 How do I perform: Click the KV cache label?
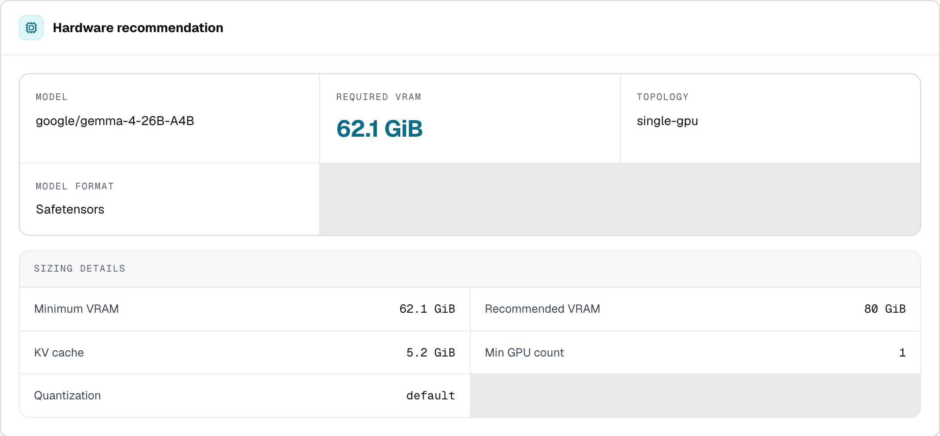click(x=59, y=352)
